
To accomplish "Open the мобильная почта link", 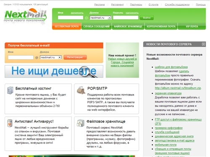I will (x=165, y=144).
